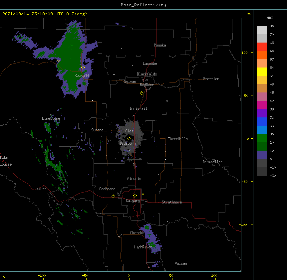
Task: Click the Innisfail city label
Action: click(x=138, y=108)
